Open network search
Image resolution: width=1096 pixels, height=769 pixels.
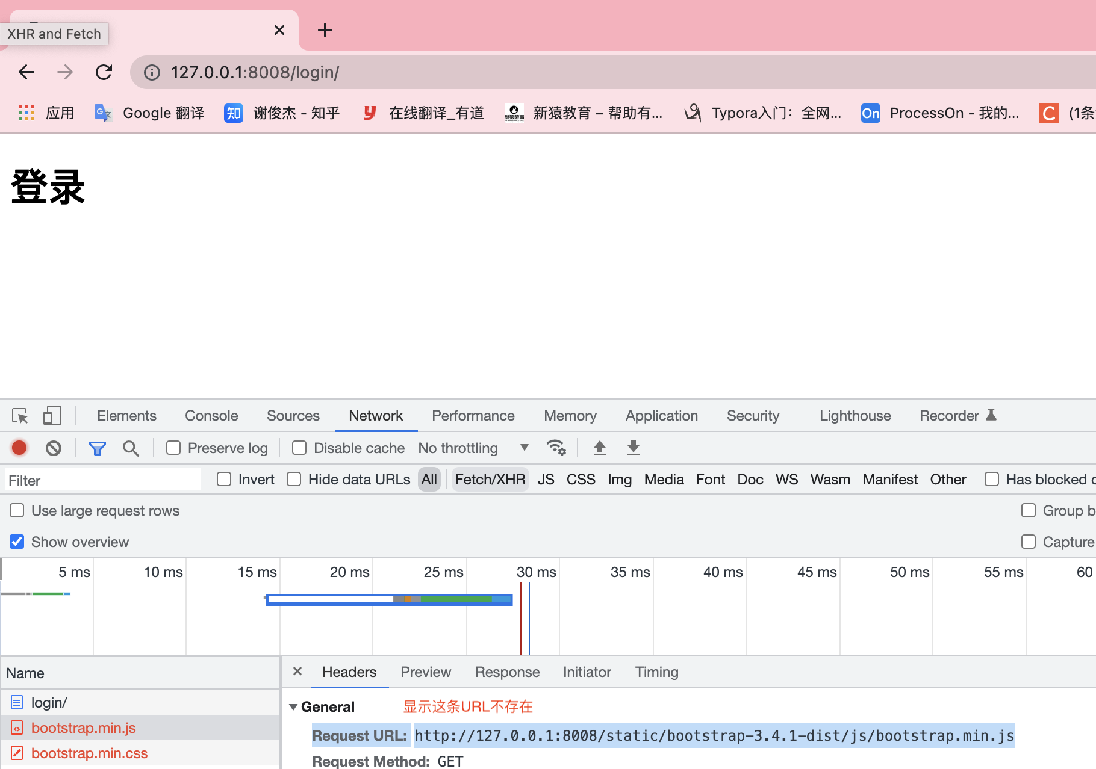131,448
